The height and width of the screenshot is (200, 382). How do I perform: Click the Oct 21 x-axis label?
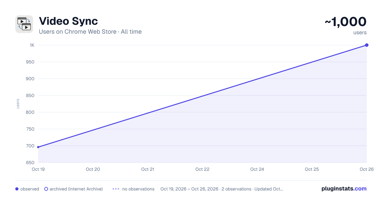point(148,169)
